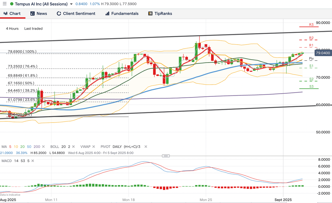Click the R2 pivot resistance label

[x=311, y=38]
